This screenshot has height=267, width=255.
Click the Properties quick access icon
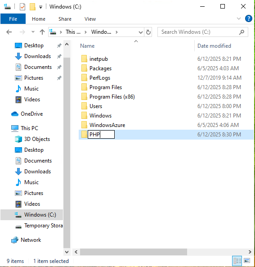tap(22, 7)
